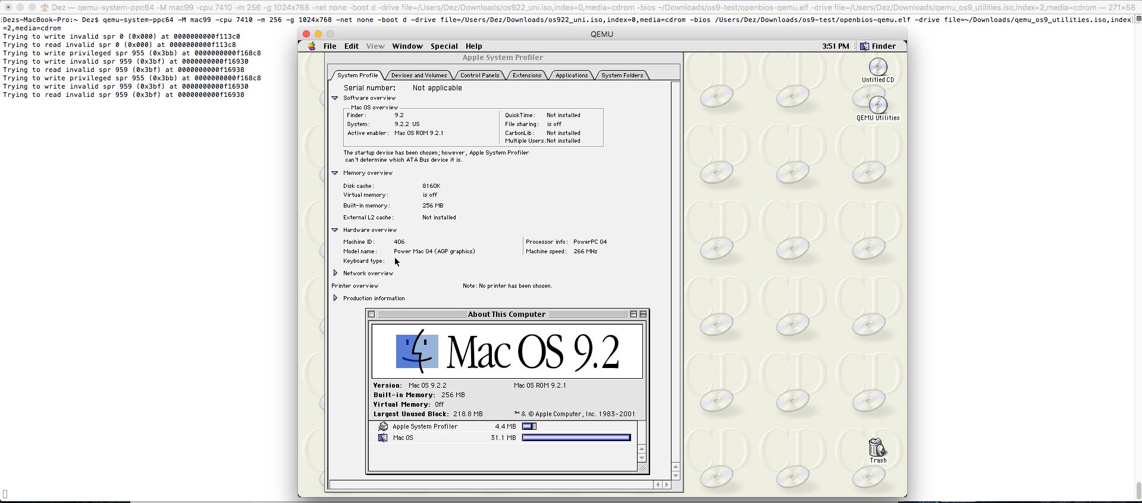Click the QEMU window yellow minimize button
Image resolution: width=1142 pixels, height=503 pixels.
tap(318, 34)
